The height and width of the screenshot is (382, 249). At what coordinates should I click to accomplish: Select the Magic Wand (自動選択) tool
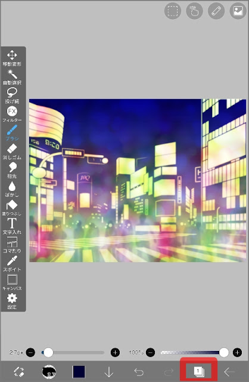pyautogui.click(x=12, y=77)
